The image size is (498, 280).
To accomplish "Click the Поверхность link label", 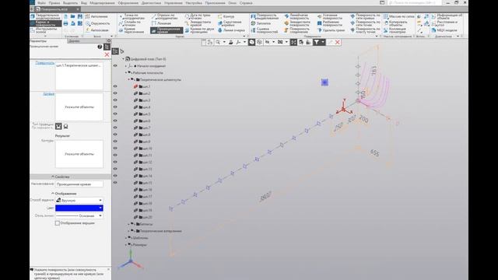I will 45,63.
